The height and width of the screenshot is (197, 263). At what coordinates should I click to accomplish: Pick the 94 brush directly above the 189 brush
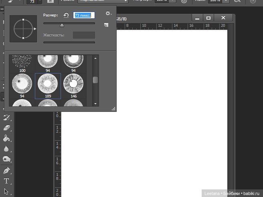click(x=48, y=64)
